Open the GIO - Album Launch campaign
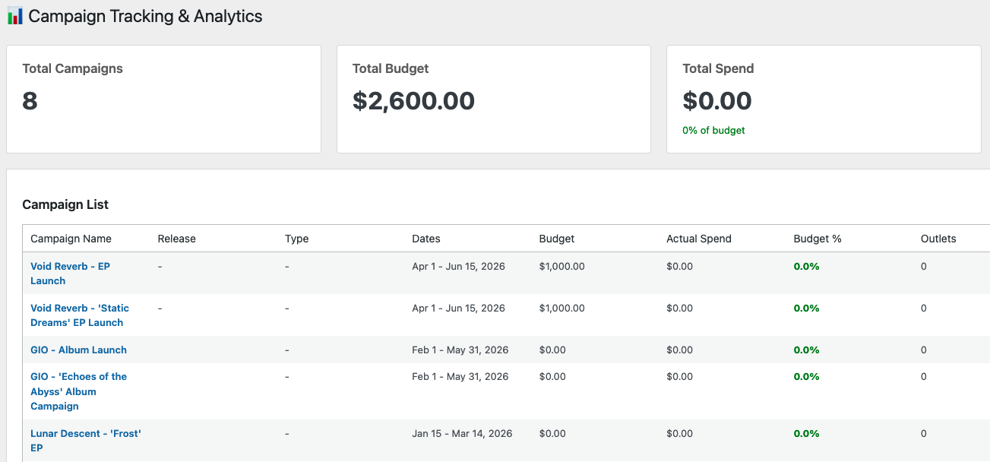 (x=78, y=350)
